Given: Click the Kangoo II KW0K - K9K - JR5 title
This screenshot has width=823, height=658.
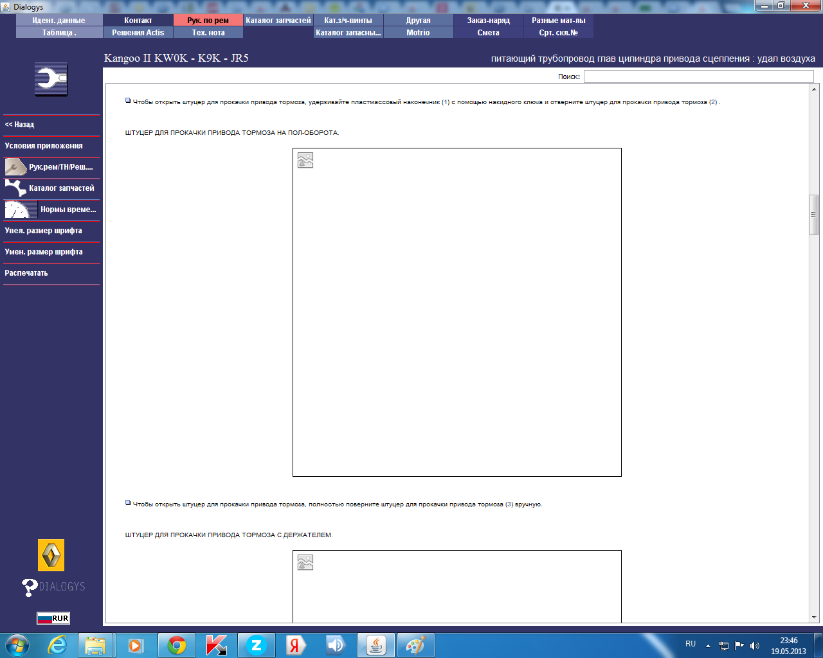Looking at the screenshot, I should (x=176, y=58).
